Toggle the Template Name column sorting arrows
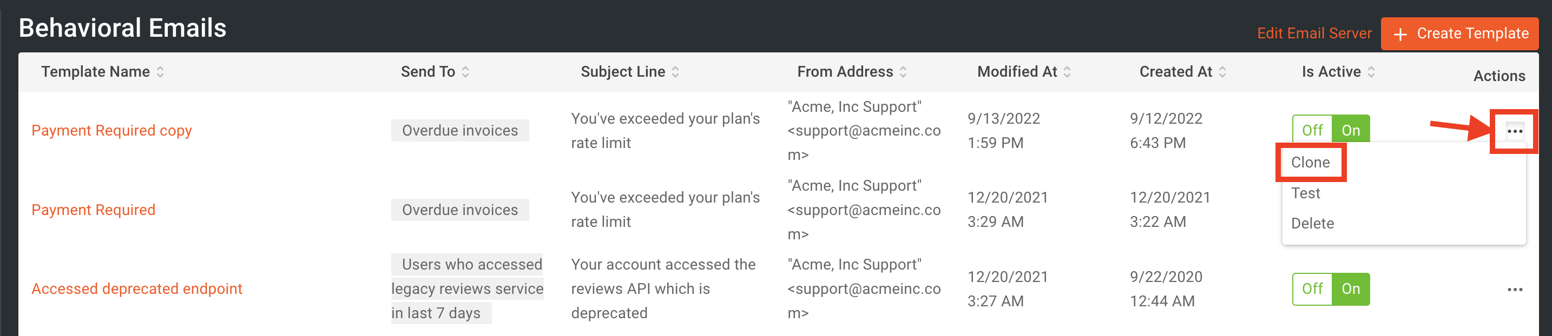 tap(160, 71)
